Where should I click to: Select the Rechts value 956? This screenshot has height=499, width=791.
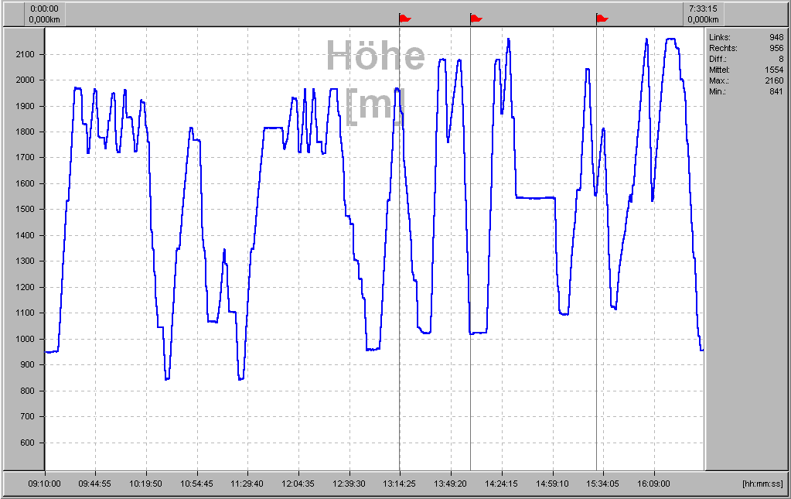coord(776,48)
